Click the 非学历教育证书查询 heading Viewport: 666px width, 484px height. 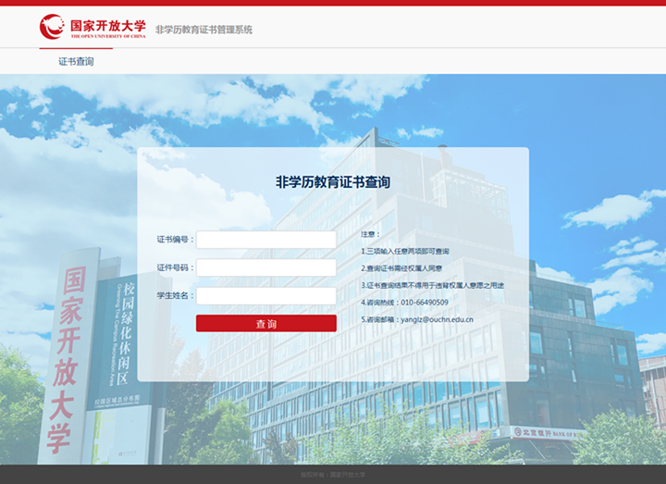point(333,182)
